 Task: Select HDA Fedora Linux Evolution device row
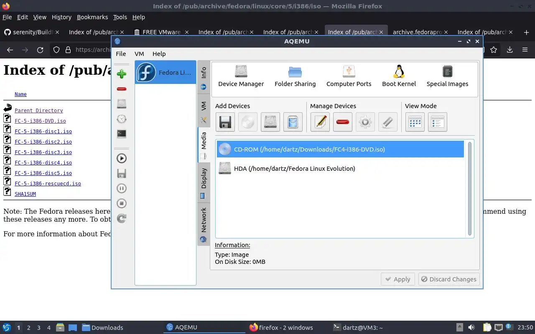(340, 168)
